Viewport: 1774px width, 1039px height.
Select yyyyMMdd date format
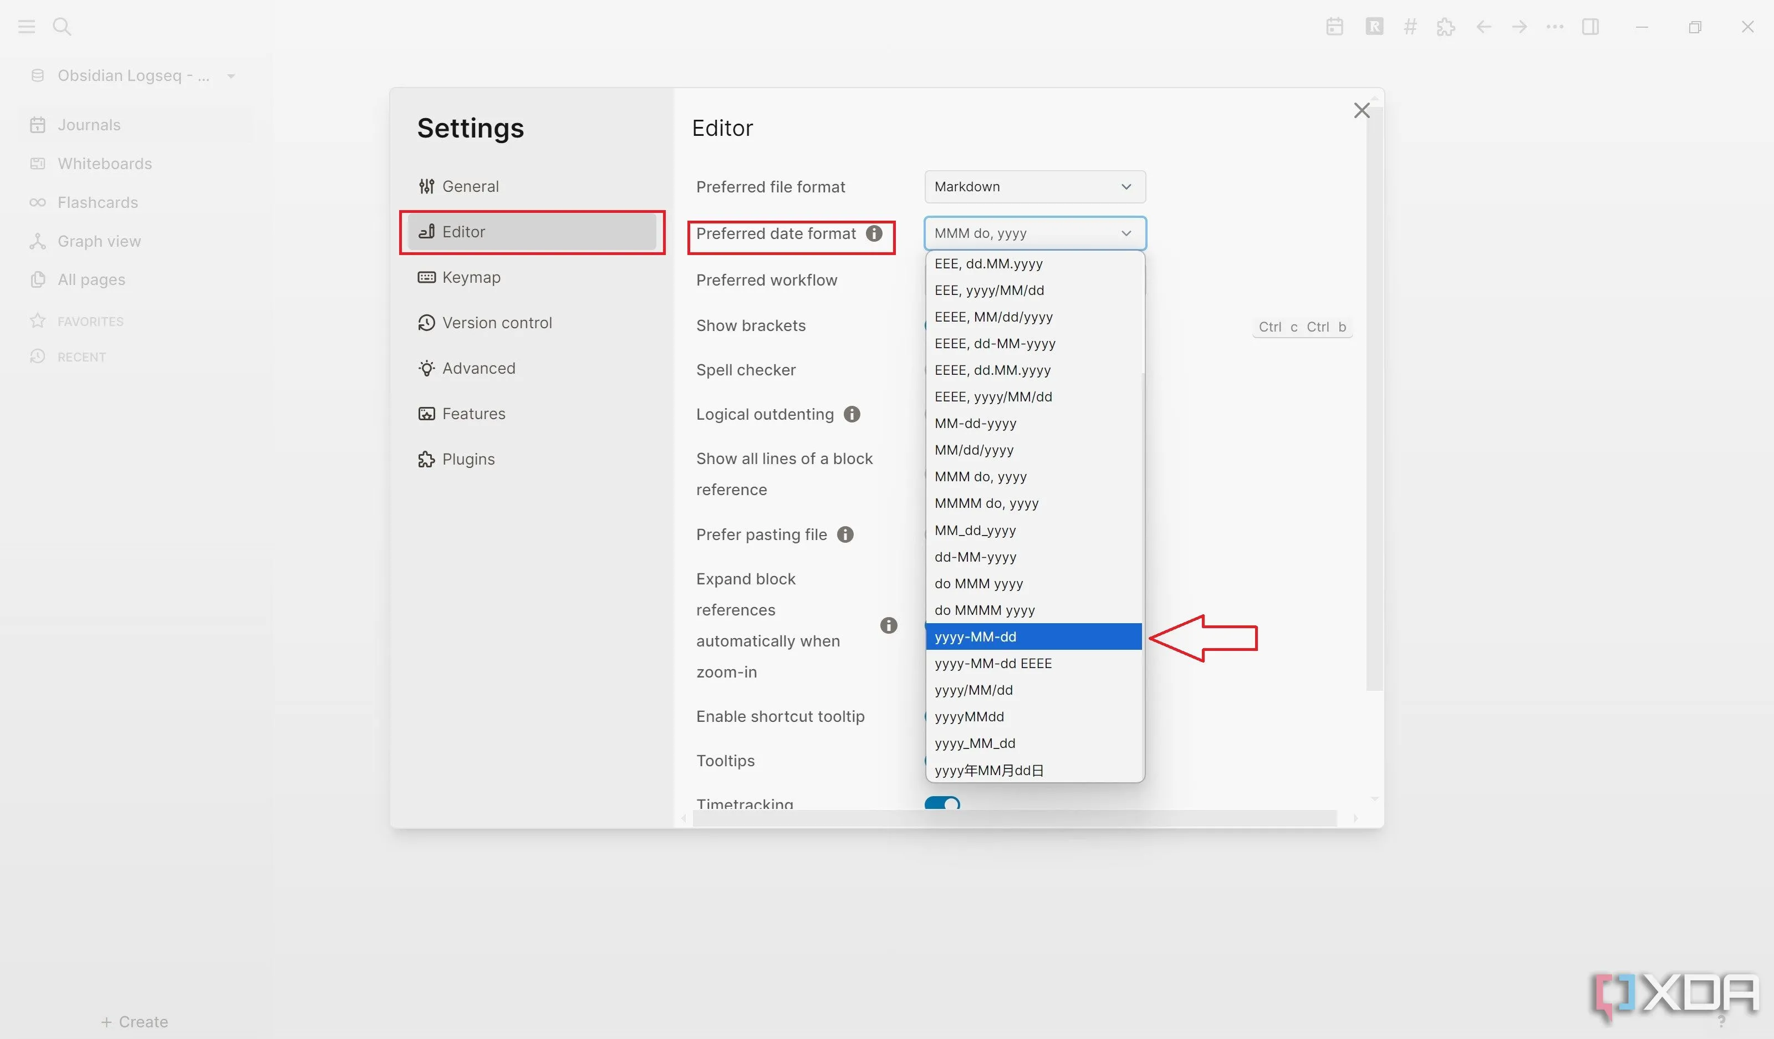coord(1033,717)
